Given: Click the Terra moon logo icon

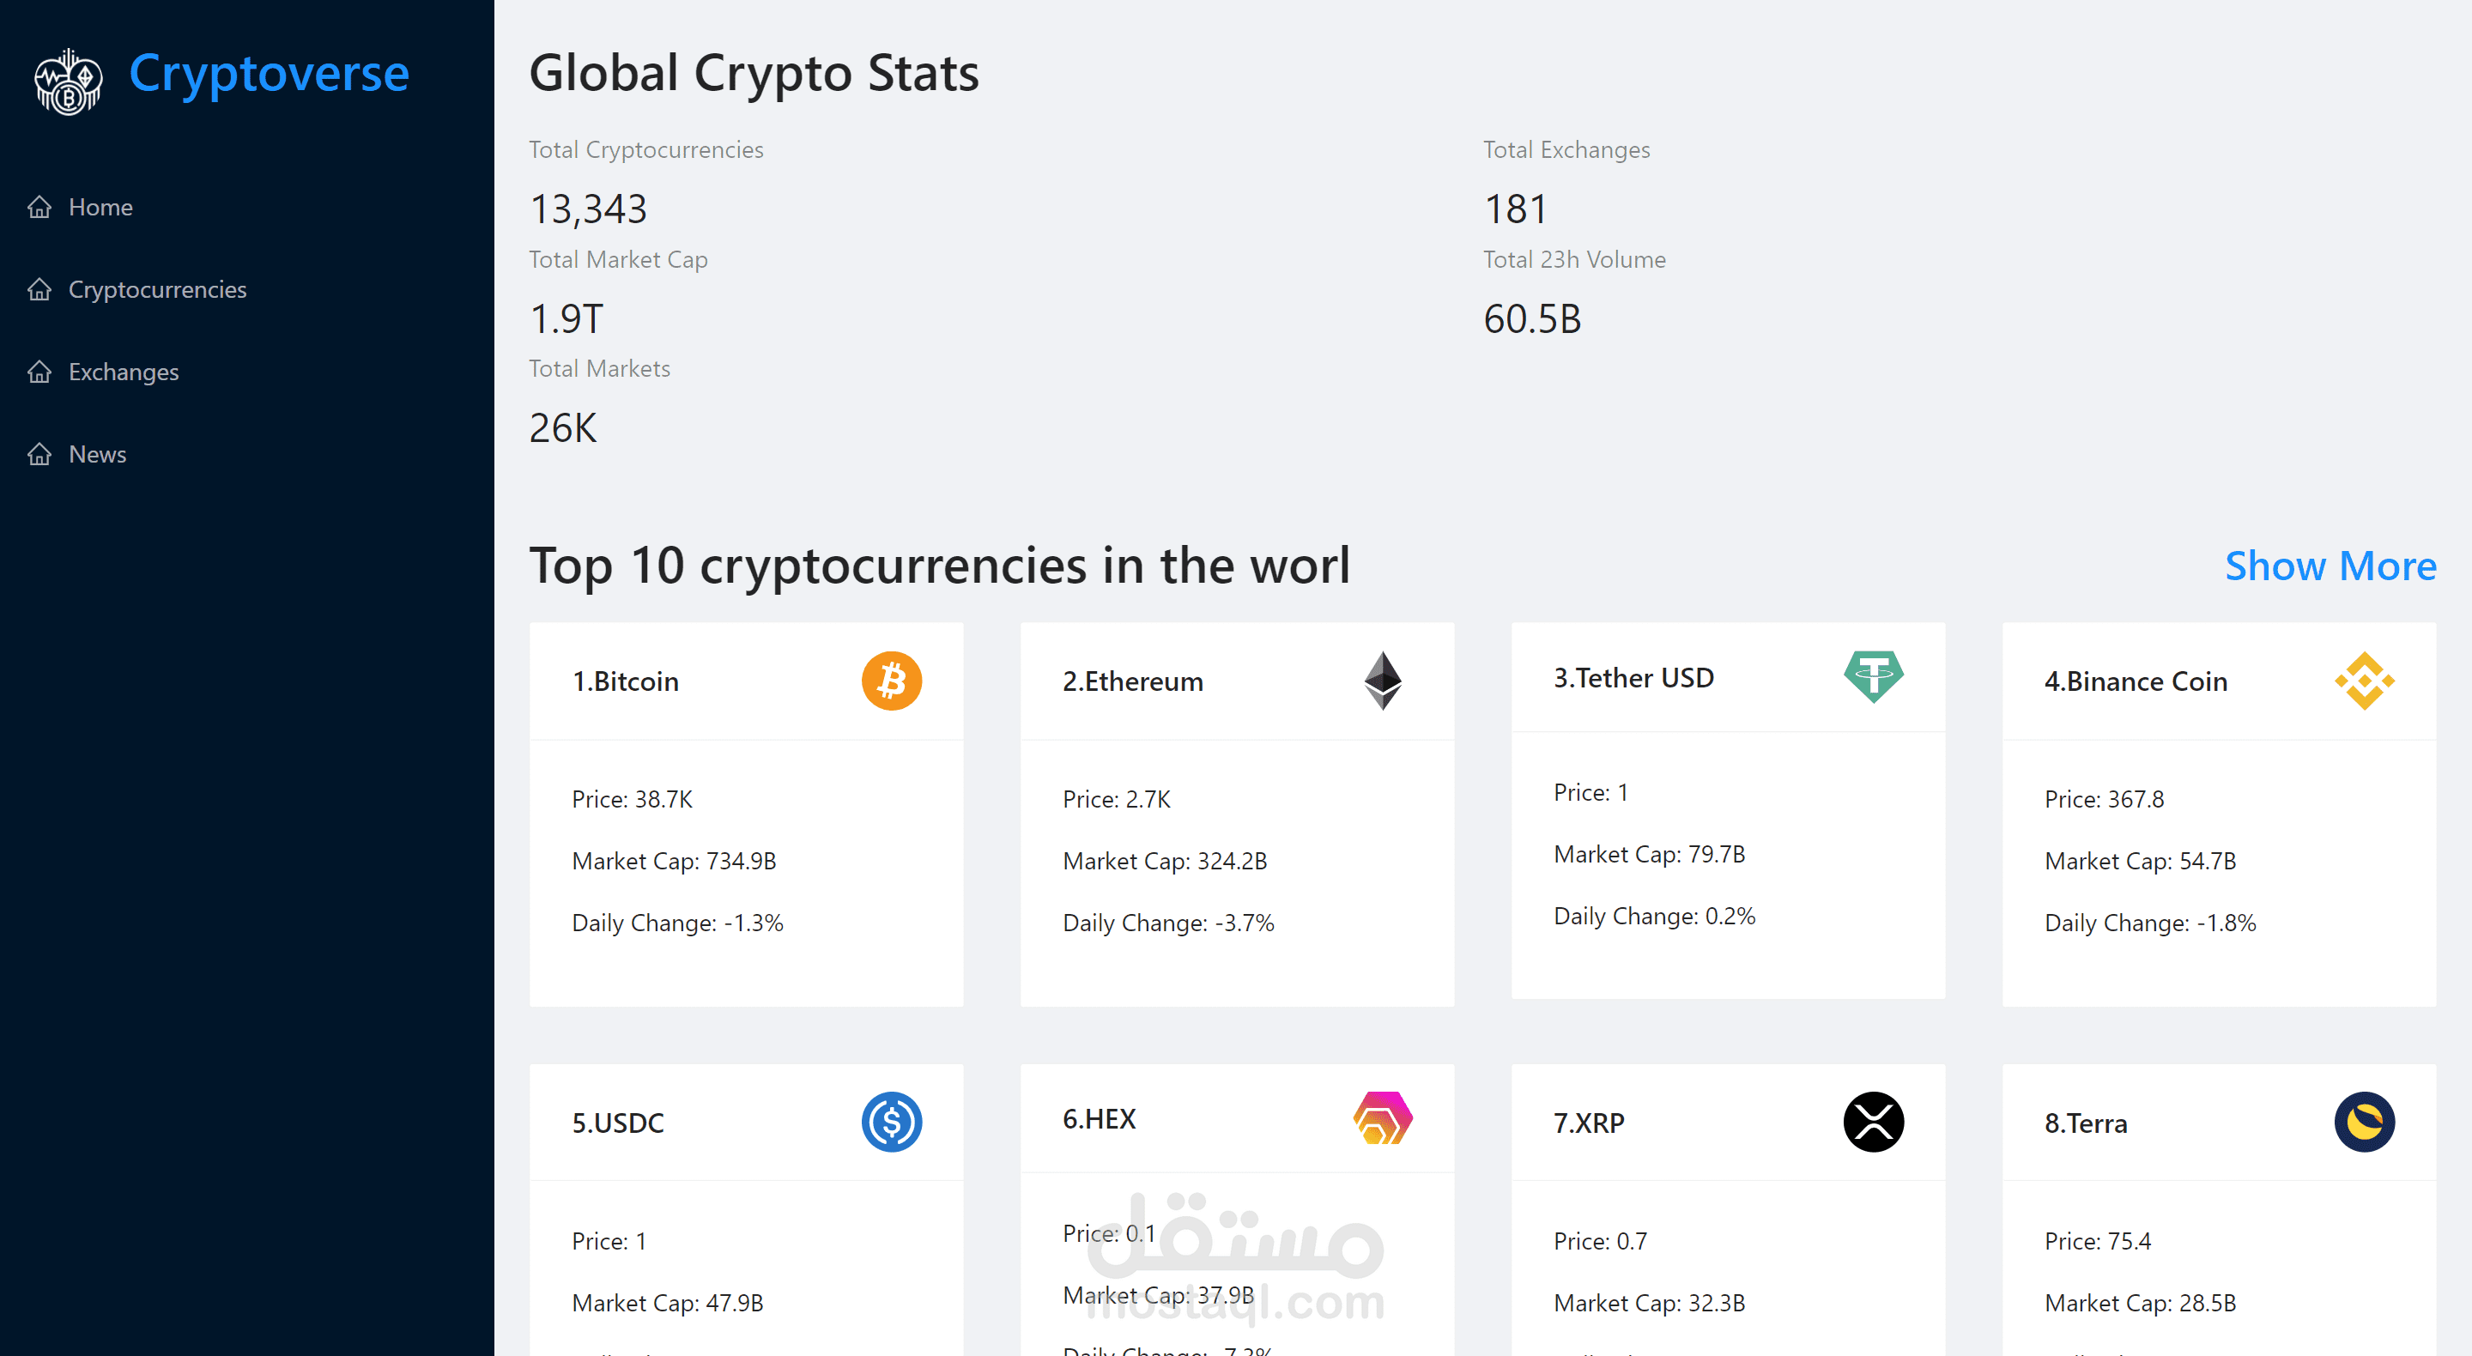Looking at the screenshot, I should pyautogui.click(x=2366, y=1122).
